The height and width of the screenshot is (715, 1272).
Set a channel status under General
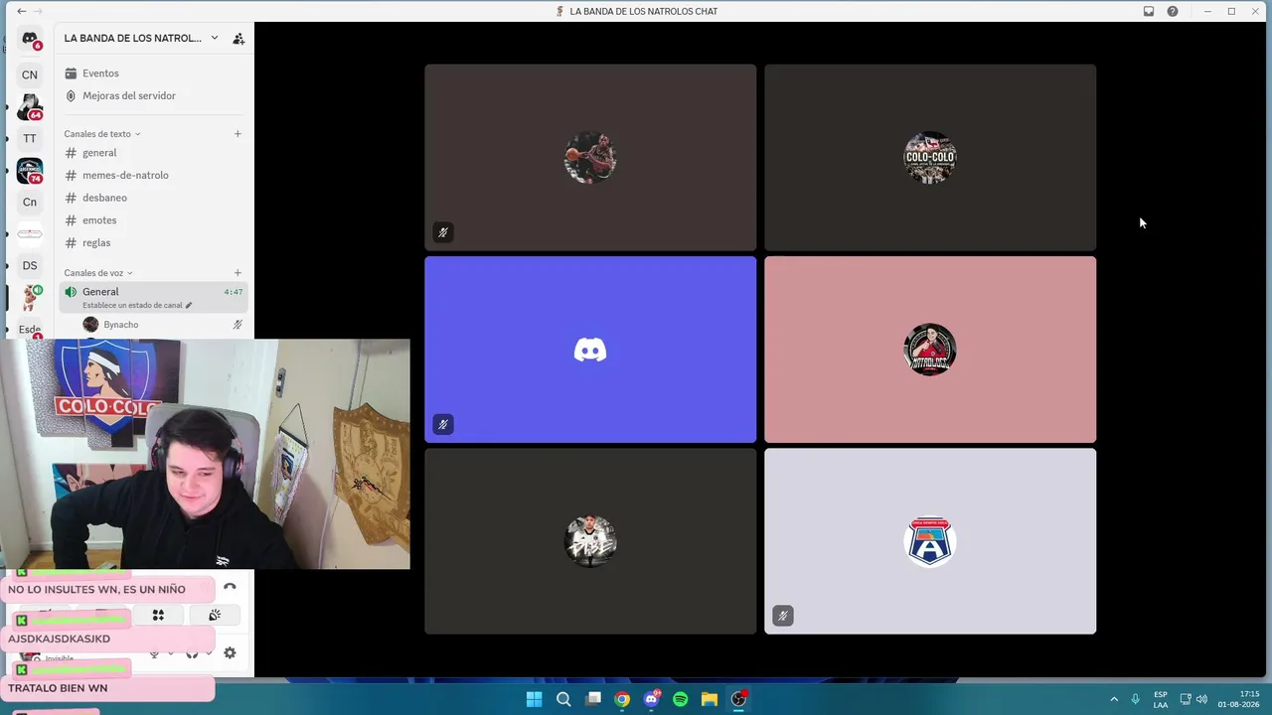point(137,305)
